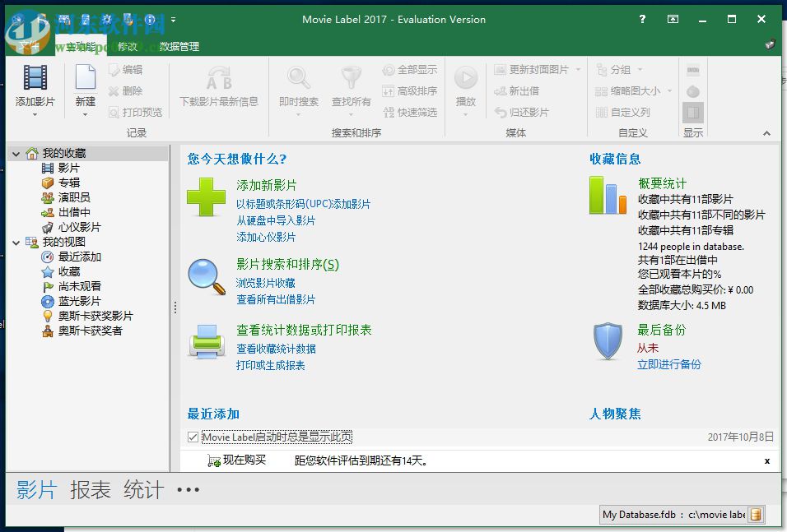Click the 编辑 record button
Screen dimensions: 787x532
pyautogui.click(x=125, y=70)
